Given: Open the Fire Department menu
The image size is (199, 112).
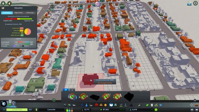Looking at the screenshot, I should pos(101,105).
